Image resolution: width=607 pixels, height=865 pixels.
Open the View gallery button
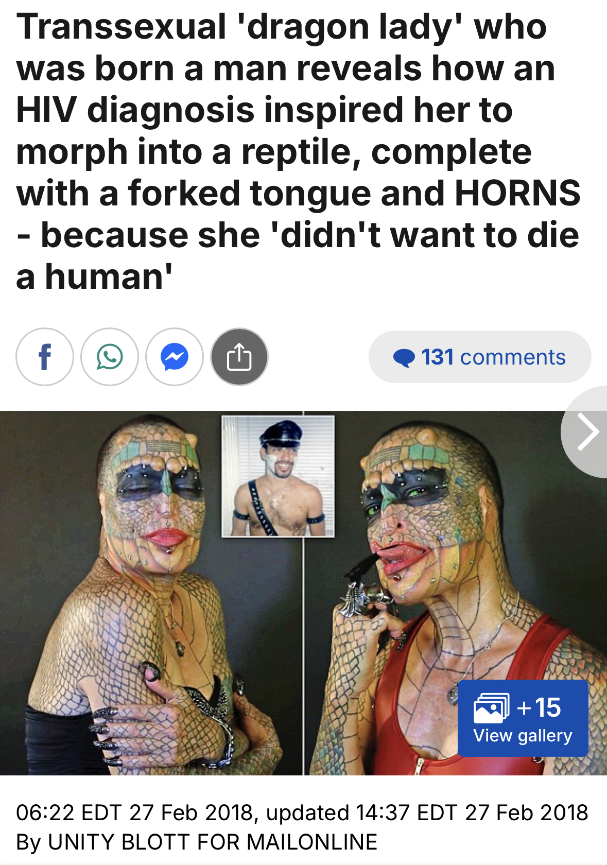click(x=523, y=718)
